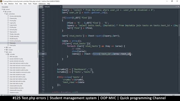Close the Tests.php tab

click(x=61, y=7)
